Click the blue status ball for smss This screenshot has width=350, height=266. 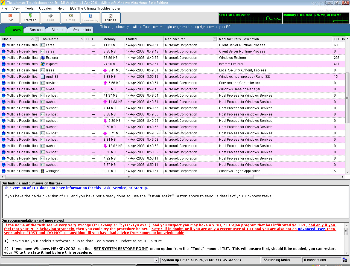(x=4, y=89)
